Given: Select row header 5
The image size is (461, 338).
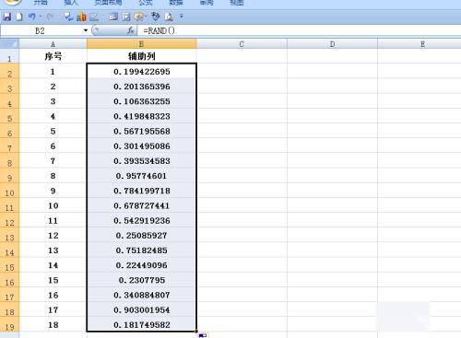Looking at the screenshot, I should 9,116.
